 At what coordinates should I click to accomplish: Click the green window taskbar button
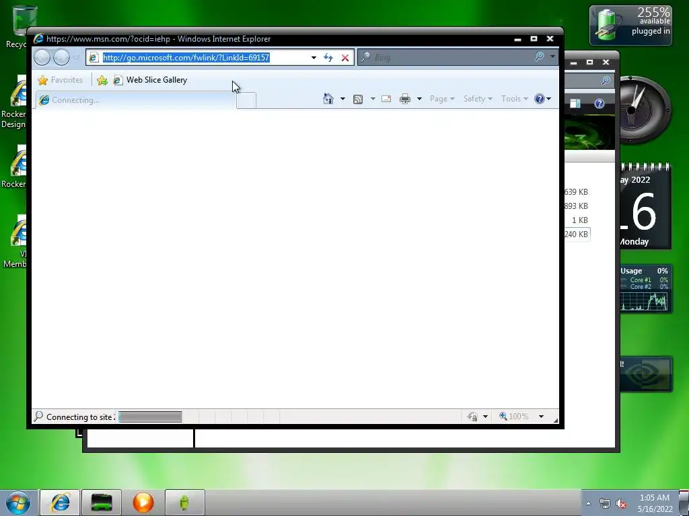(x=102, y=503)
